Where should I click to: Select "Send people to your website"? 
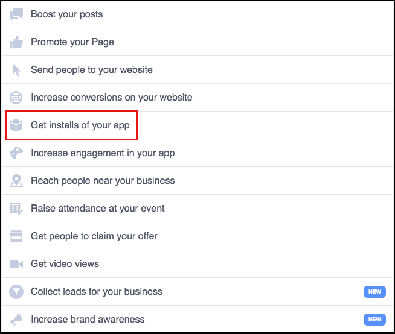pyautogui.click(x=92, y=70)
